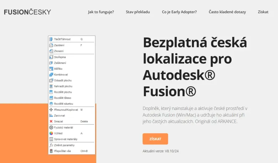Click the Tlačit/Táhnout icon in the menu
This screenshot has height=163, width=278.
(51, 39)
